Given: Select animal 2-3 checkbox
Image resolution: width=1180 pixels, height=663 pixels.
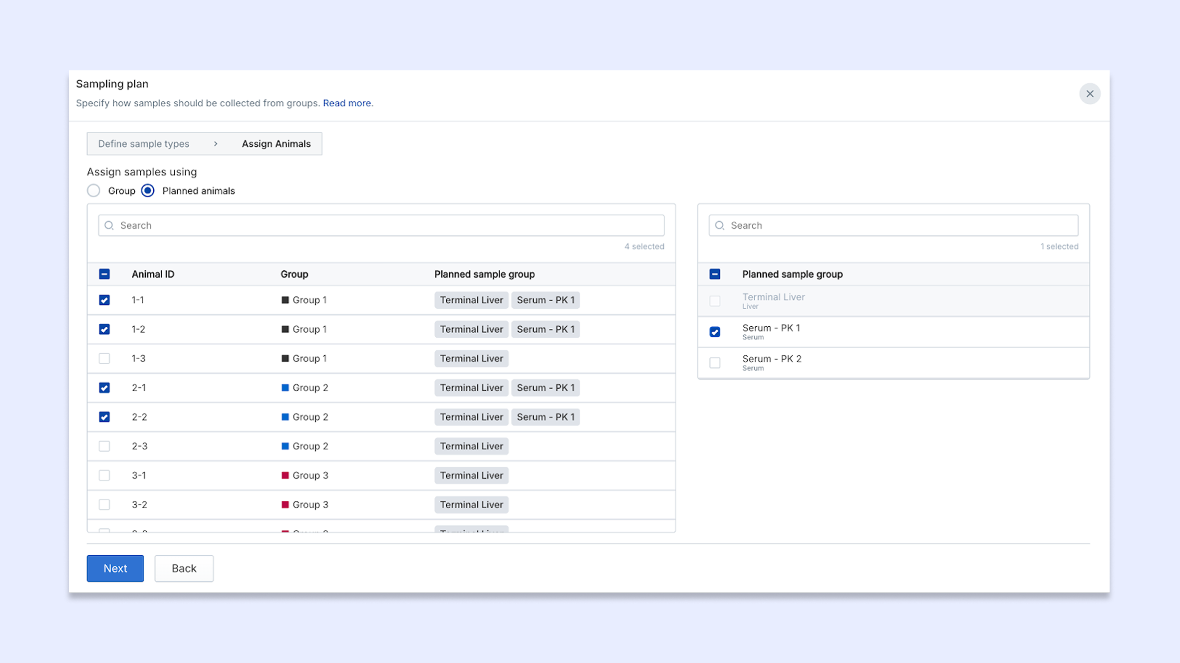Looking at the screenshot, I should (104, 446).
